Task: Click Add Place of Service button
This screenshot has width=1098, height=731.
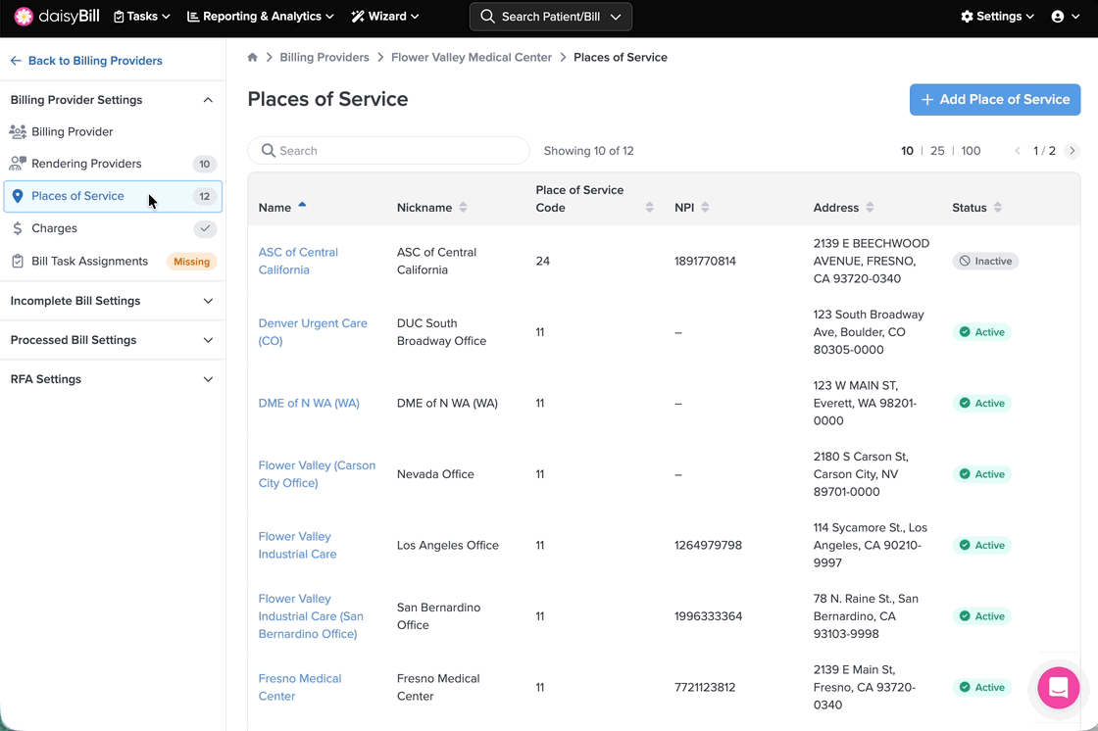Action: point(994,100)
